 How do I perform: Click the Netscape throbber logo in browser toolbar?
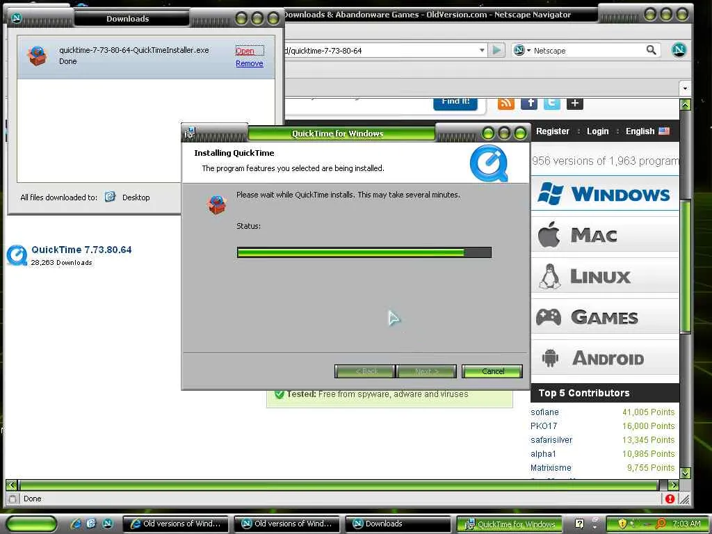[x=679, y=49]
